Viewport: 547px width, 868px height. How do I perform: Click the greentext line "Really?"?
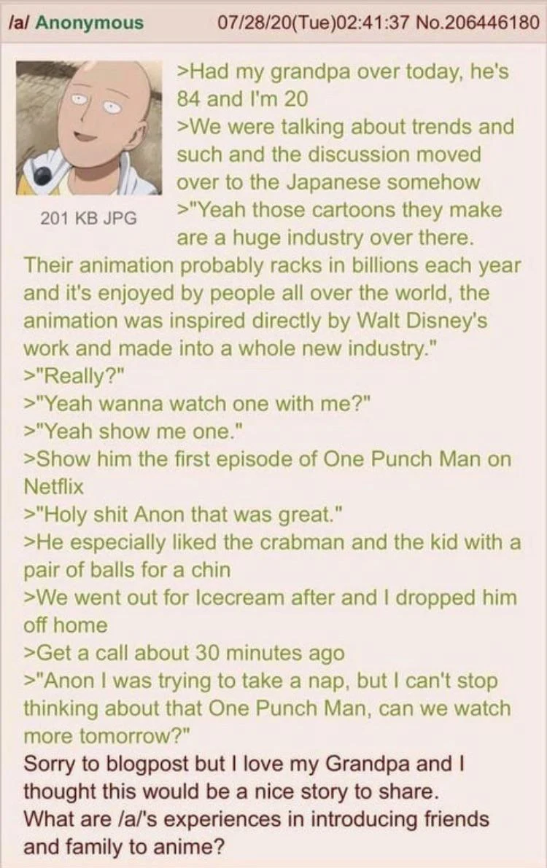[75, 377]
